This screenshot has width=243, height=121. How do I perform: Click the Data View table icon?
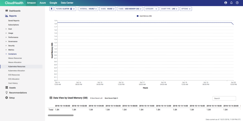point(51,98)
